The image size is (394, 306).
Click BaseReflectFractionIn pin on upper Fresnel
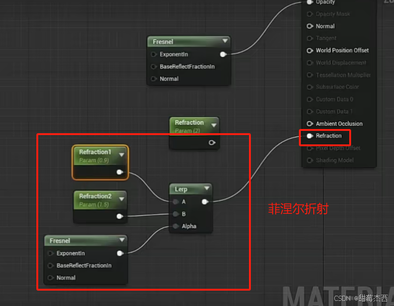coord(153,67)
